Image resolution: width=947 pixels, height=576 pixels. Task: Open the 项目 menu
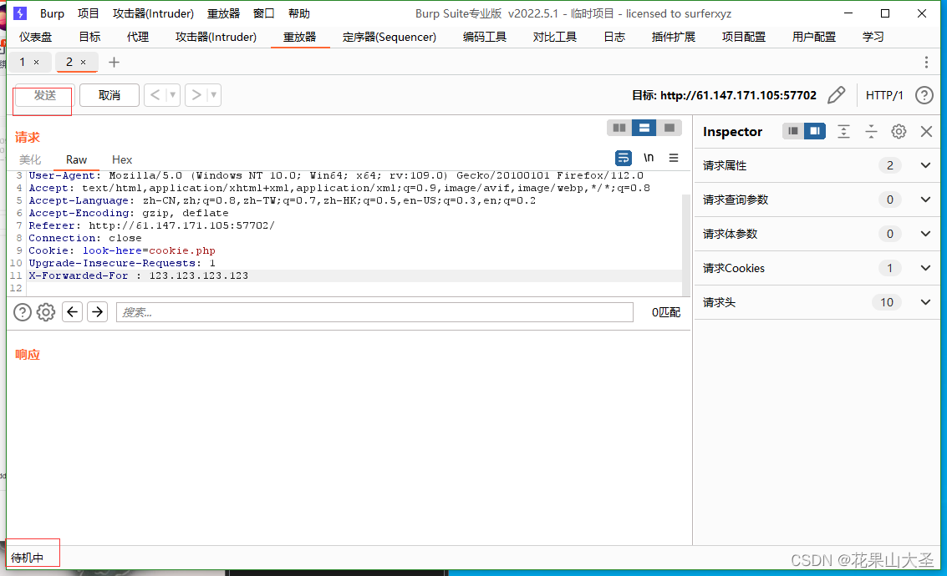(x=88, y=13)
